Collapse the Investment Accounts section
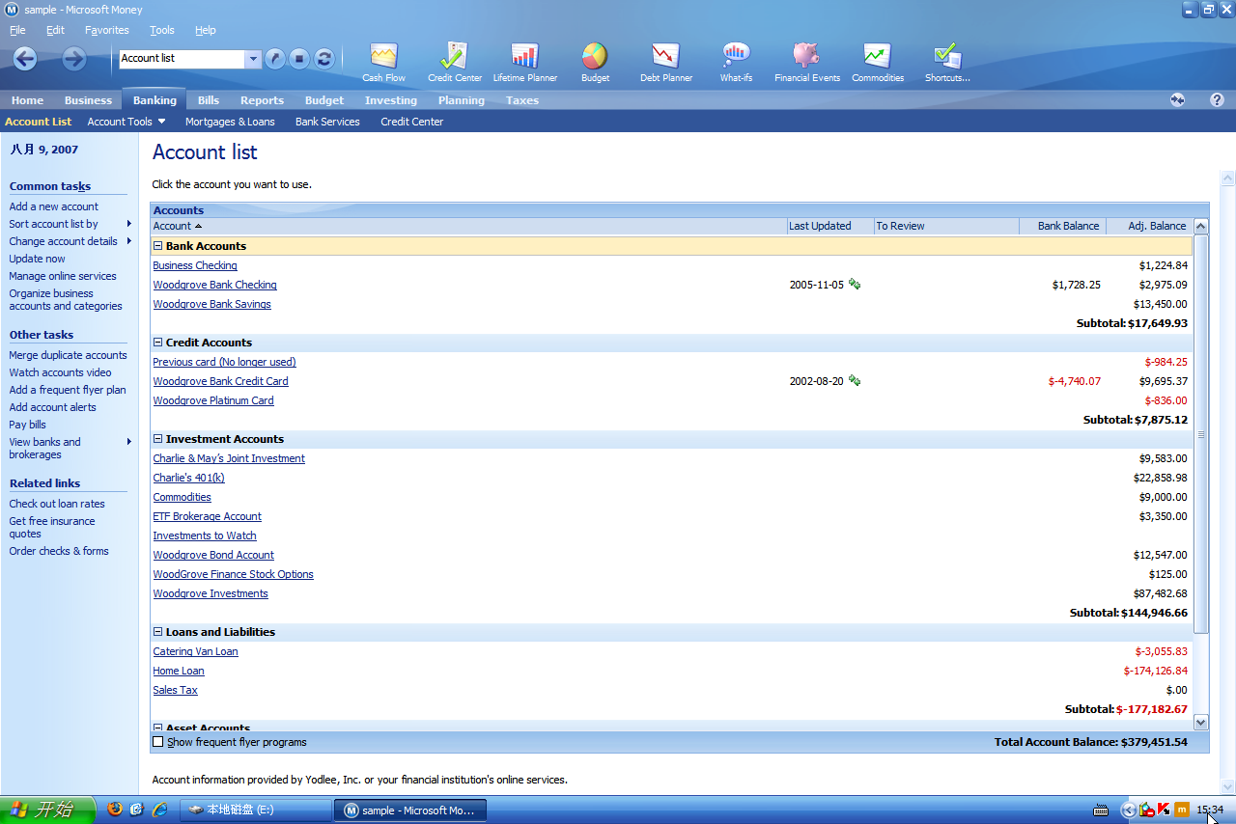 (x=156, y=439)
